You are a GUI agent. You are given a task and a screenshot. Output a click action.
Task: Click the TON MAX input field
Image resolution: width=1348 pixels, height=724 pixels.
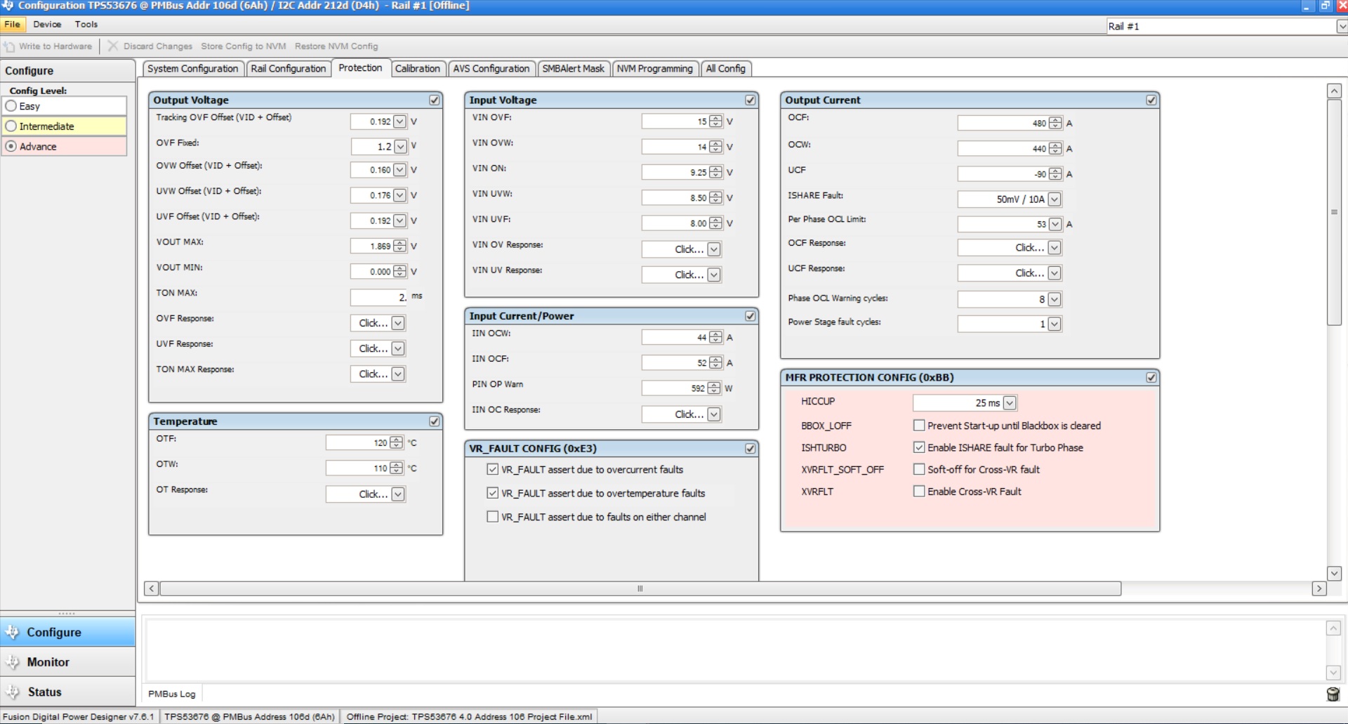[378, 297]
